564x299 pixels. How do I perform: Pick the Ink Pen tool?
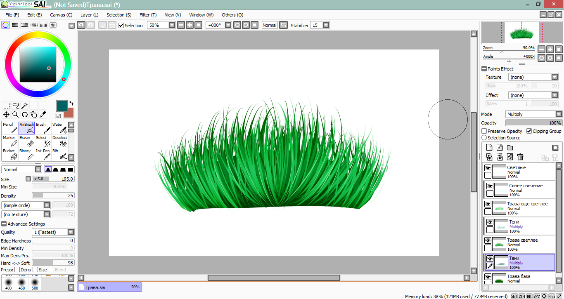click(x=43, y=155)
